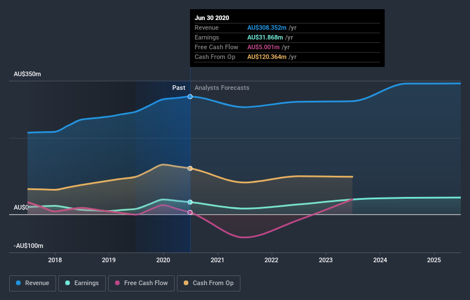Toggle the Revenue legend button

click(x=33, y=283)
